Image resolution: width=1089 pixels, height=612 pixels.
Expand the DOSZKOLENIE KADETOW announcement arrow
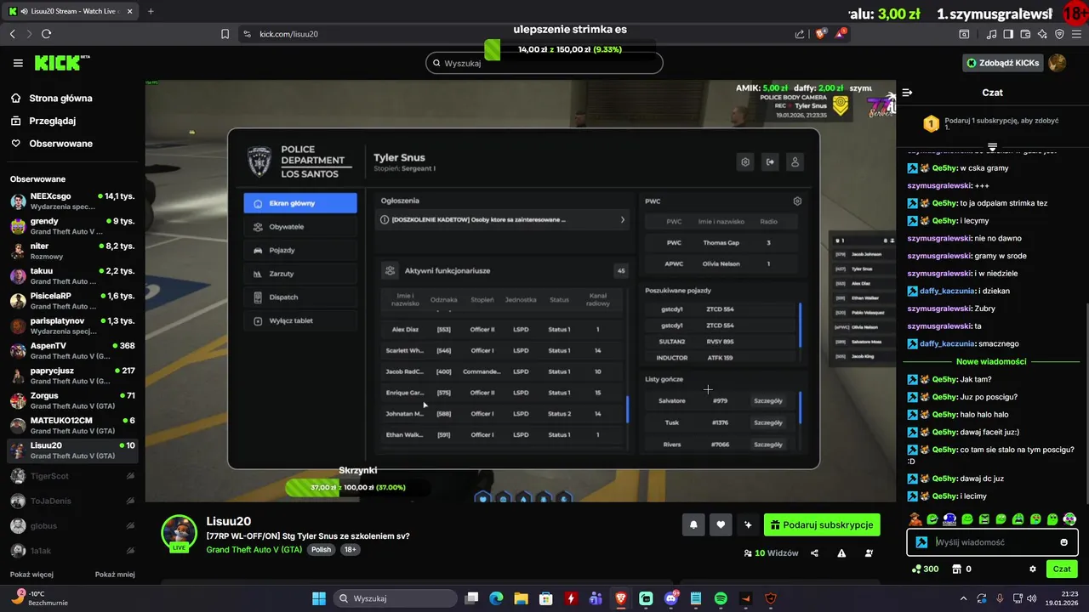point(622,220)
